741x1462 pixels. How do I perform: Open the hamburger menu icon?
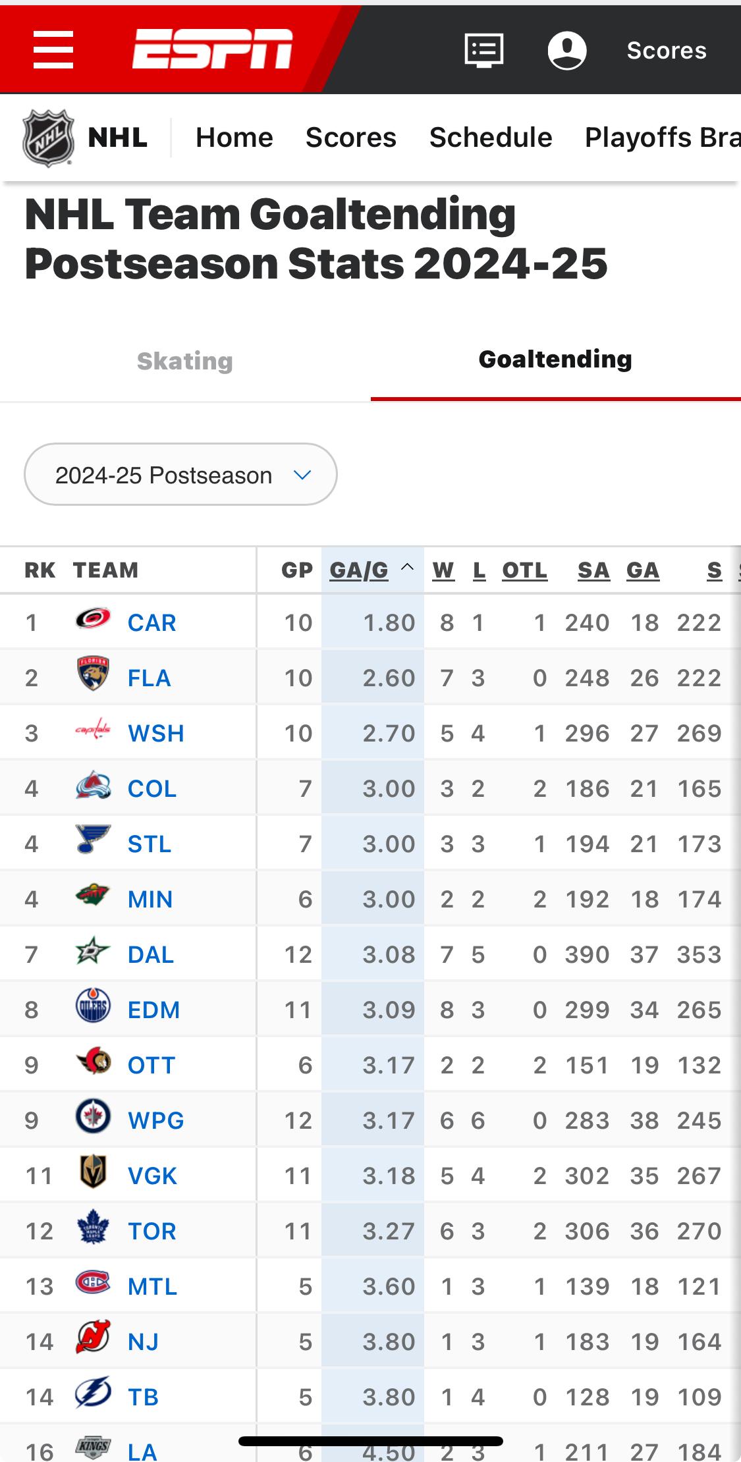(53, 50)
